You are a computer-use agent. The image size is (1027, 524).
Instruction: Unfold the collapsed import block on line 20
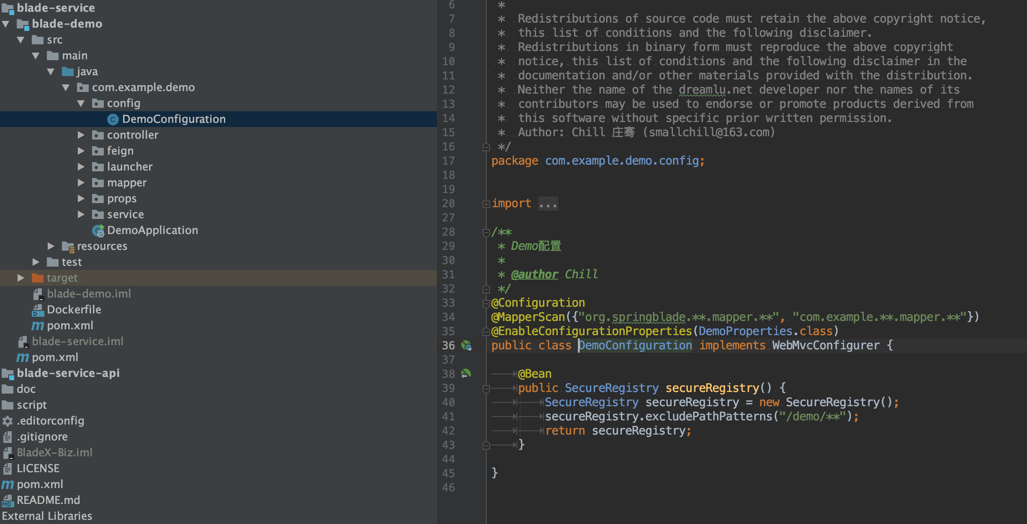(486, 204)
